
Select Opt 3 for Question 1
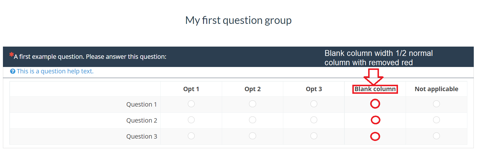314,104
